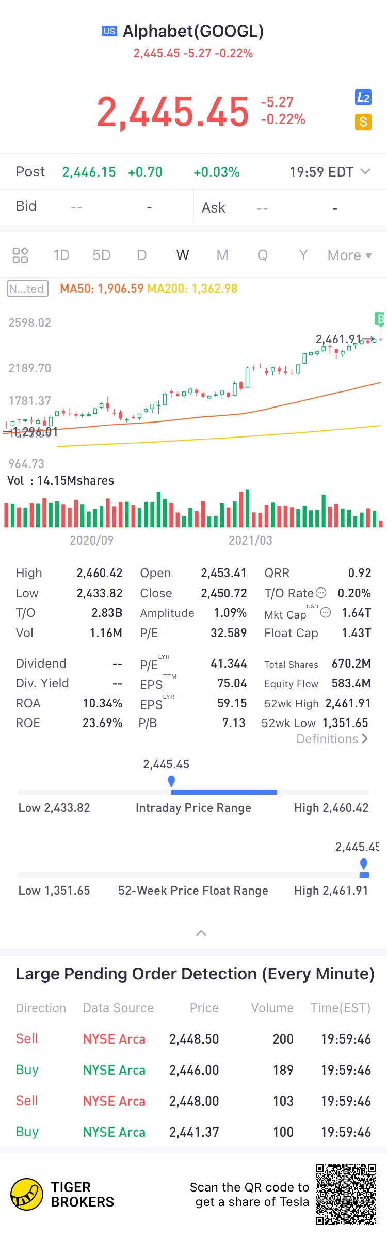Tap the Float Cap value 1.43T
The width and height of the screenshot is (387, 1236).
[357, 632]
